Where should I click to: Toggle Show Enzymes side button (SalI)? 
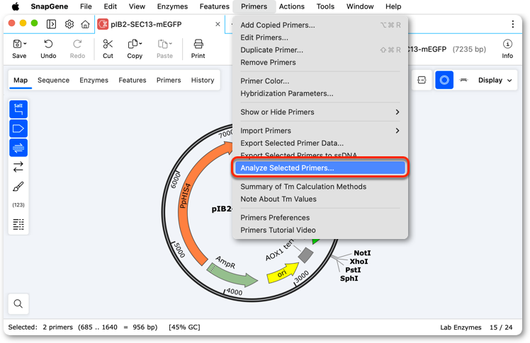(18, 109)
